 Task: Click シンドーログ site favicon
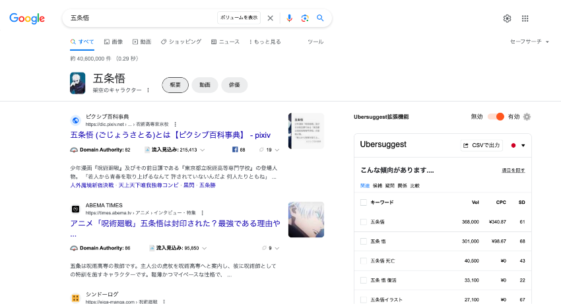pyautogui.click(x=75, y=298)
